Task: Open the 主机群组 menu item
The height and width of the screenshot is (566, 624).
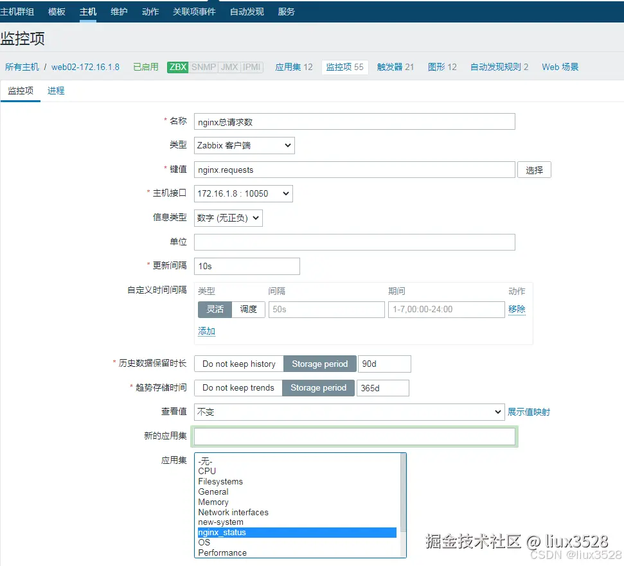Action: [x=17, y=12]
